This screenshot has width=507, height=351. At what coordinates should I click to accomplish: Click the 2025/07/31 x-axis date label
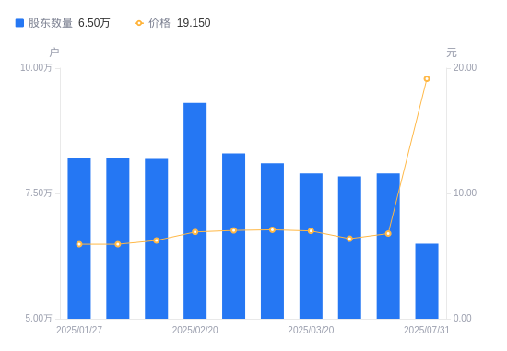[427, 330]
